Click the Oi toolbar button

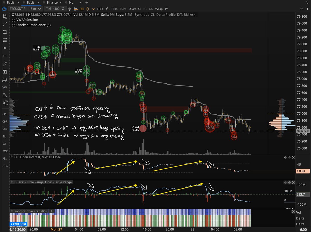tap(140, 9)
